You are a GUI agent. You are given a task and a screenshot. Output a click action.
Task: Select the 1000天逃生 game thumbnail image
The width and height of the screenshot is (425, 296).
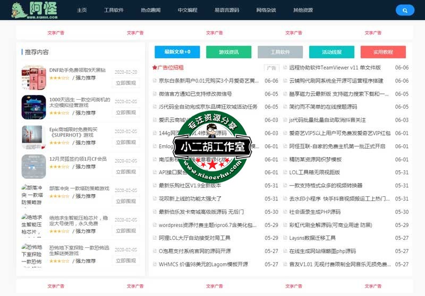coord(33,107)
